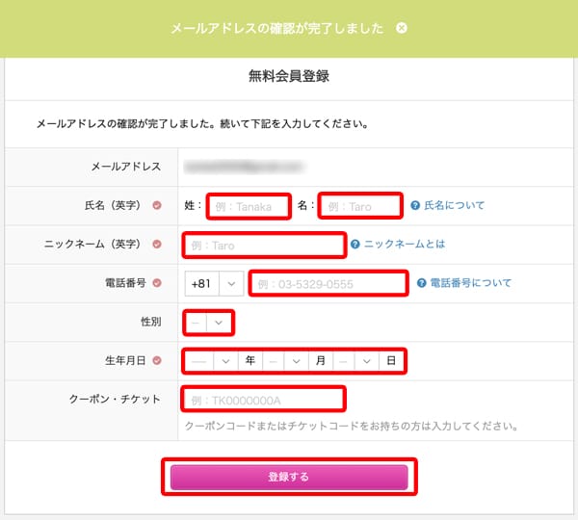This screenshot has width=578, height=520.
Task: Close the email confirmation banner
Action: tap(402, 28)
